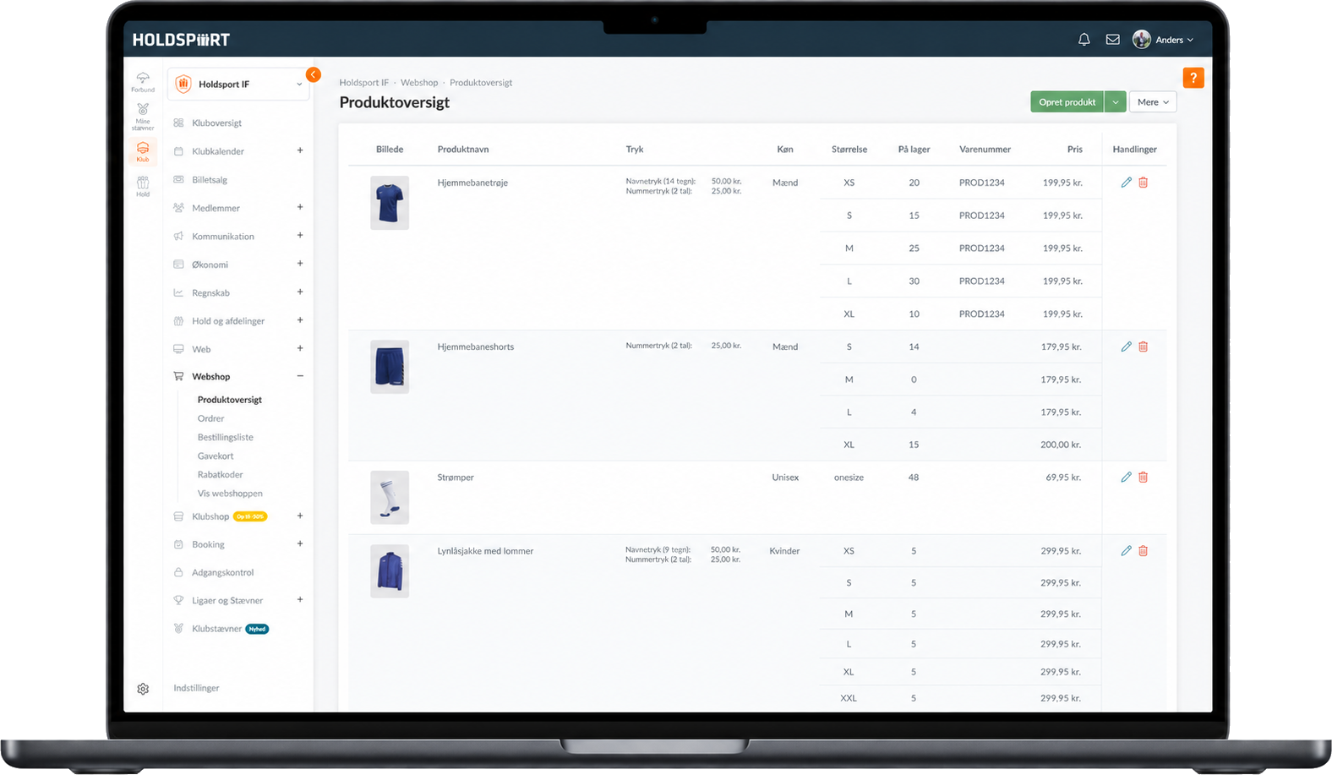Open Kluboversigt in sidebar

pos(216,123)
